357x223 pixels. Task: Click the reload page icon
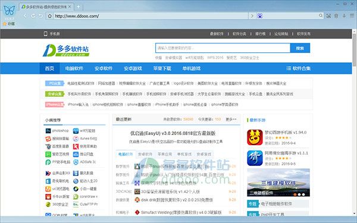click(33, 16)
